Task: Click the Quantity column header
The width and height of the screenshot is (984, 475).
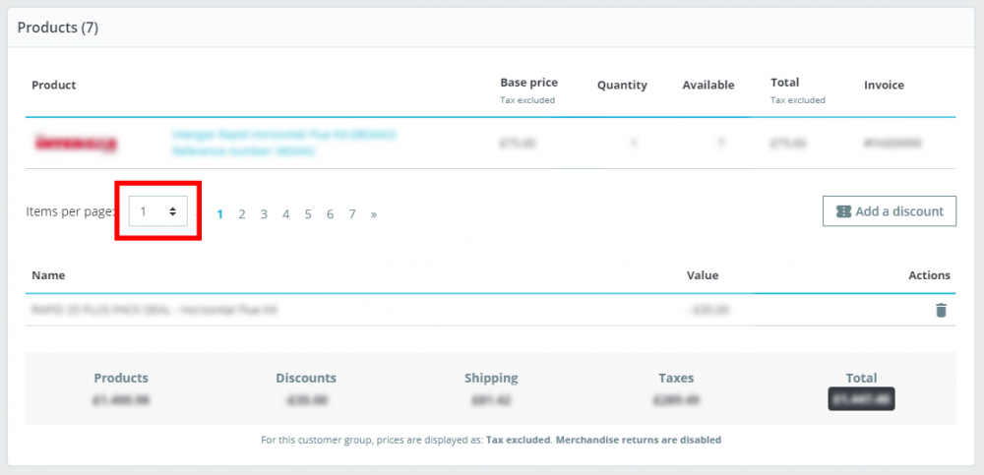Action: (x=622, y=86)
